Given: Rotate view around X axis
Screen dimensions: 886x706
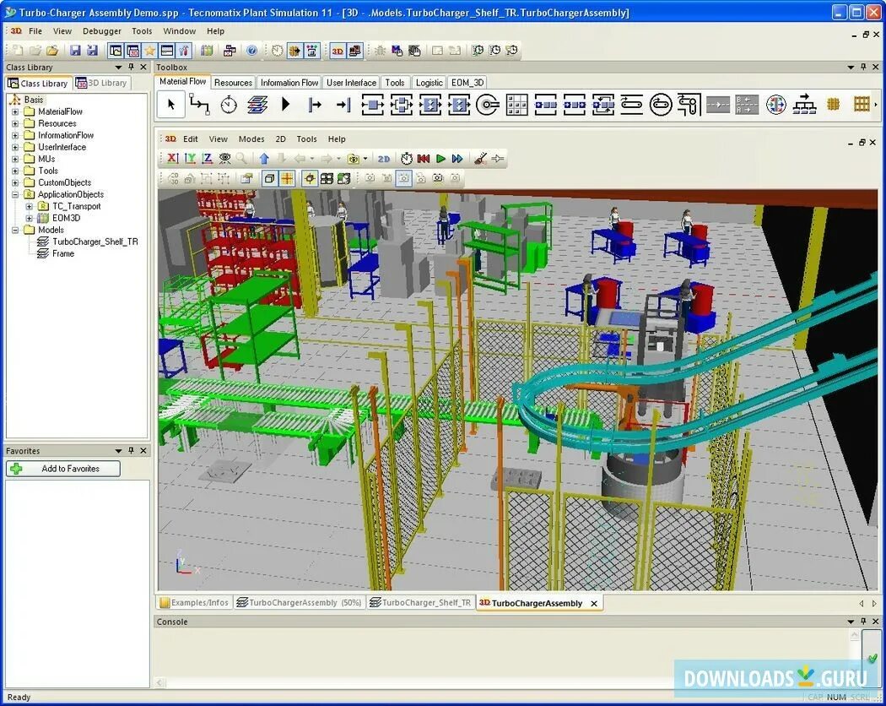Looking at the screenshot, I should coord(172,159).
